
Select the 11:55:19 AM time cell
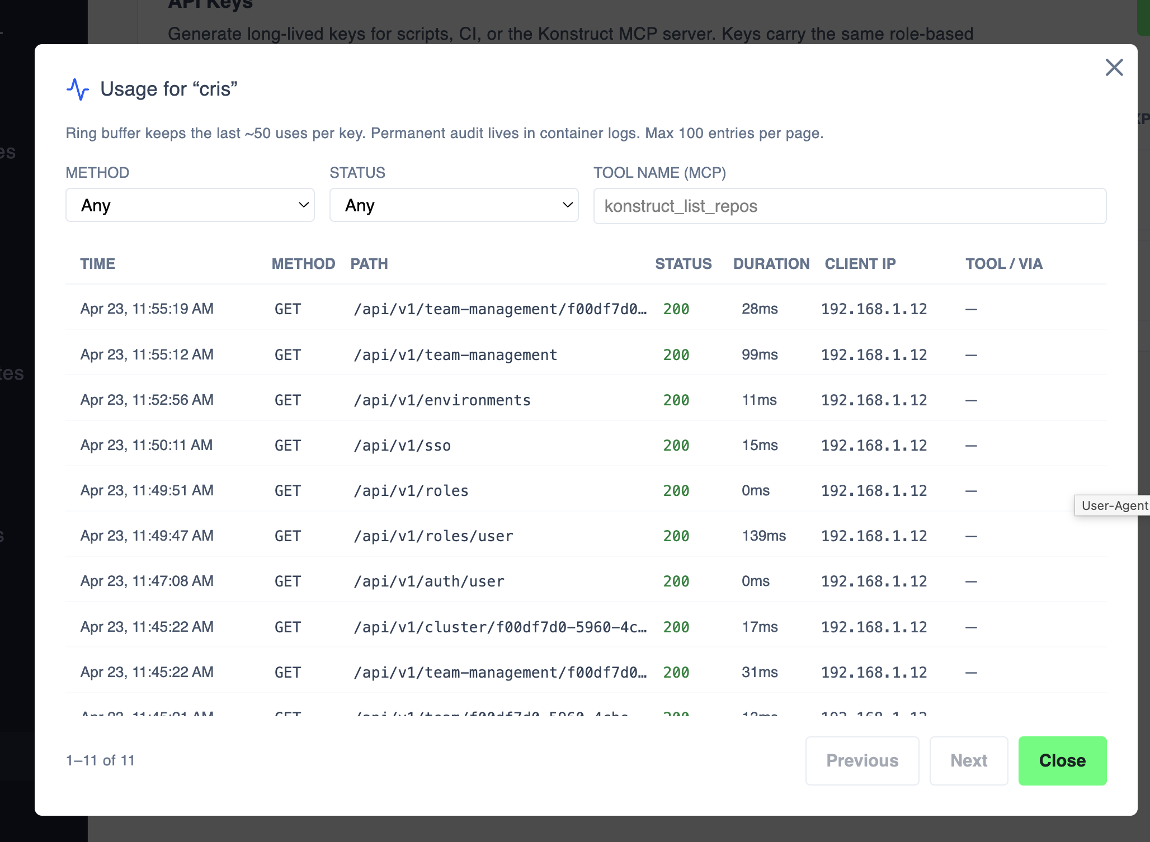[x=147, y=309]
